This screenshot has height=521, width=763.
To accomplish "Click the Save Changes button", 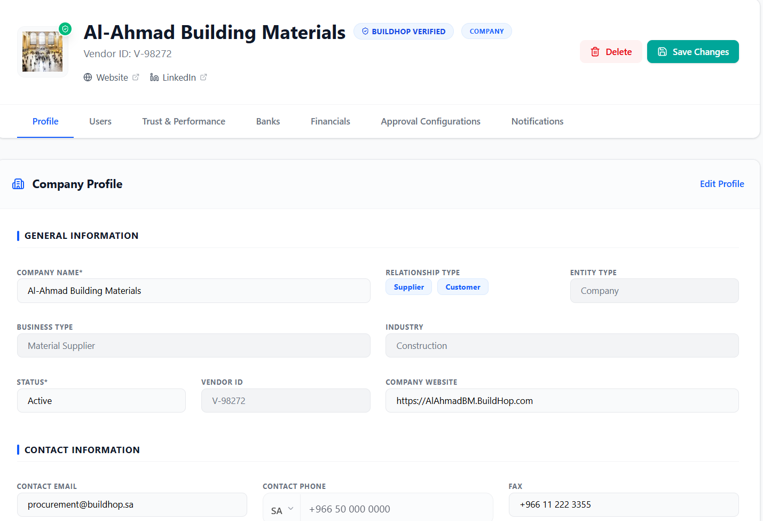I will (693, 52).
